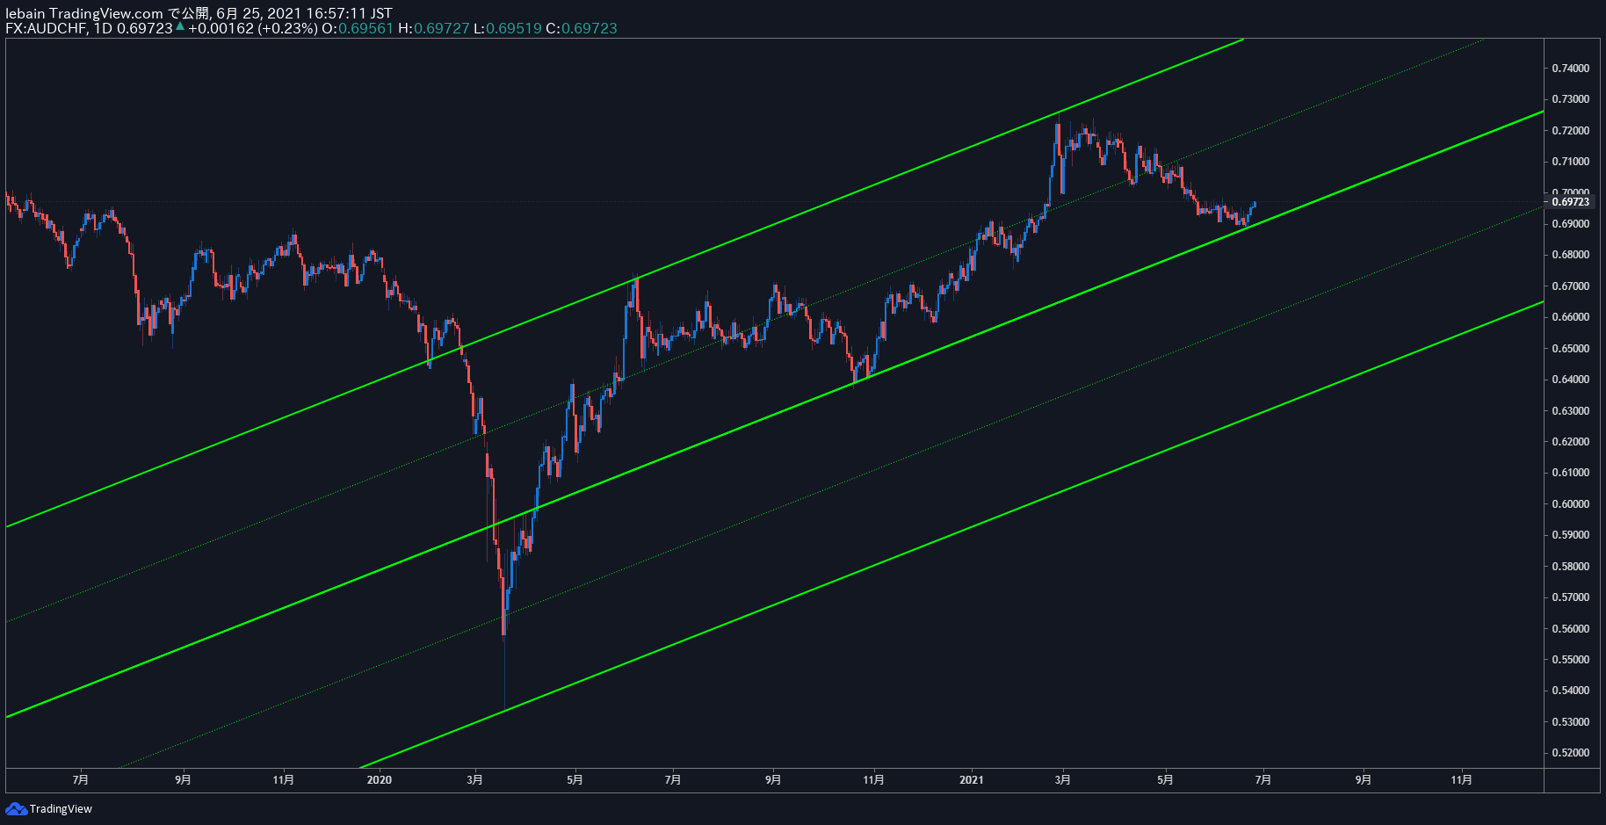The width and height of the screenshot is (1606, 825).
Task: Select the 1D interval label
Action: [x=103, y=28]
